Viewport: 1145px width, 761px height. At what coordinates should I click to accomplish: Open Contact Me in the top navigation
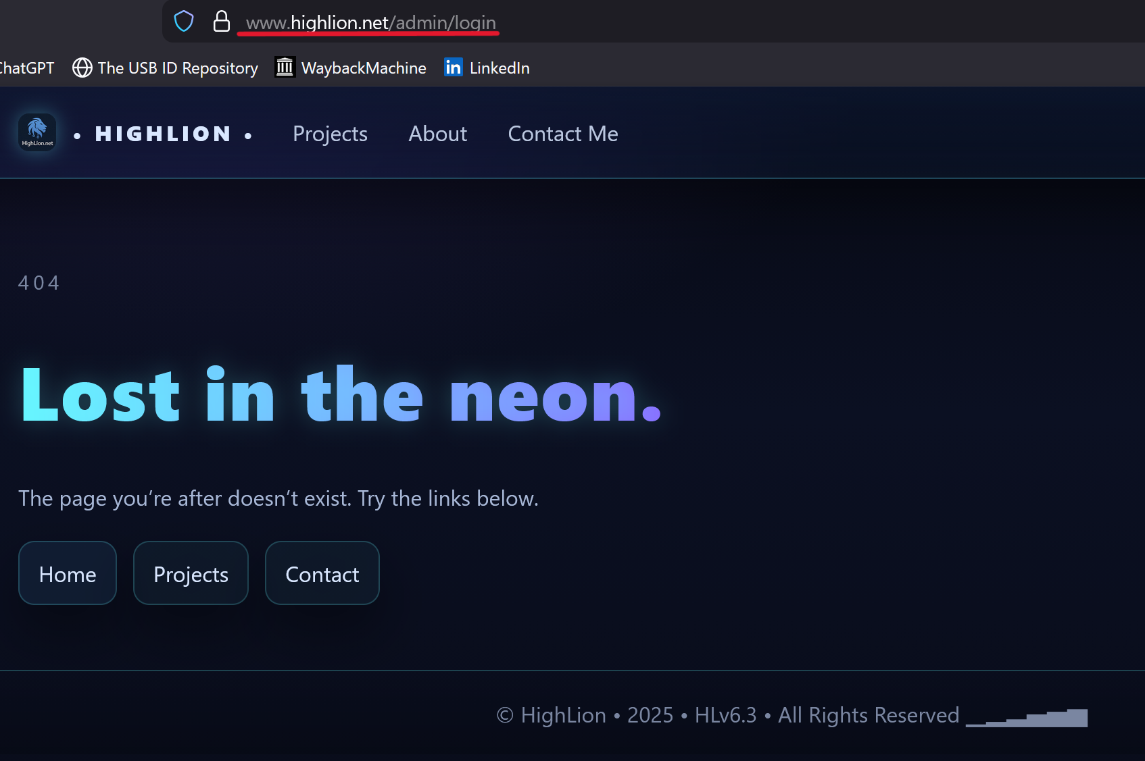point(563,134)
